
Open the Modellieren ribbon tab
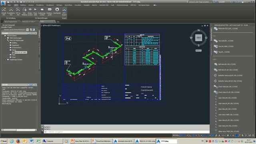click(x=40, y=5)
